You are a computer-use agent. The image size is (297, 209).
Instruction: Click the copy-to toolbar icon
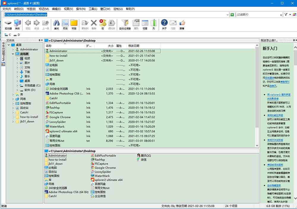tap(85, 25)
